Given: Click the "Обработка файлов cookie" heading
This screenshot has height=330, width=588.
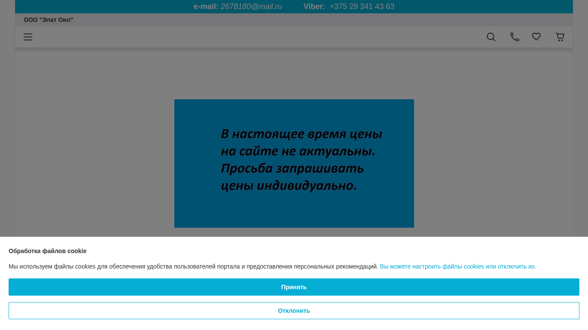Looking at the screenshot, I should point(47,251).
